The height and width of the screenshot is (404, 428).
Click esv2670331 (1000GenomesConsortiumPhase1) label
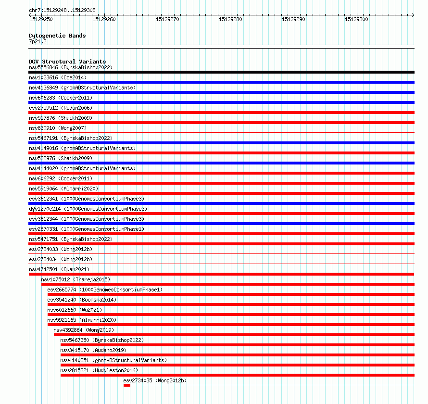pos(87,229)
